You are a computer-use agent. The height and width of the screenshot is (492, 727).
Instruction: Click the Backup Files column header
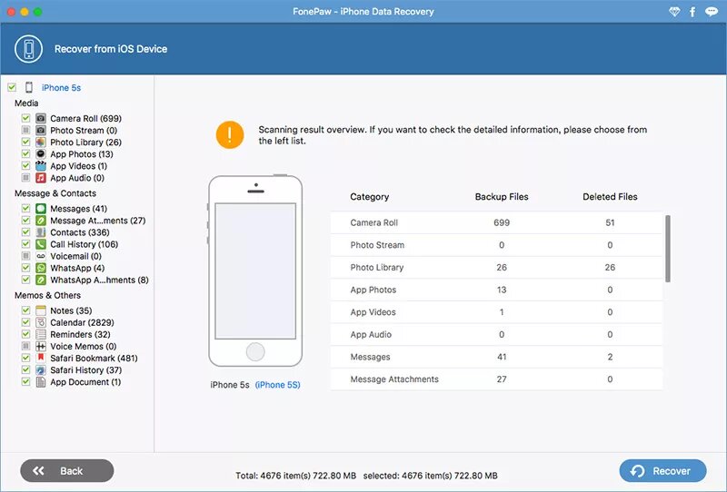click(502, 197)
